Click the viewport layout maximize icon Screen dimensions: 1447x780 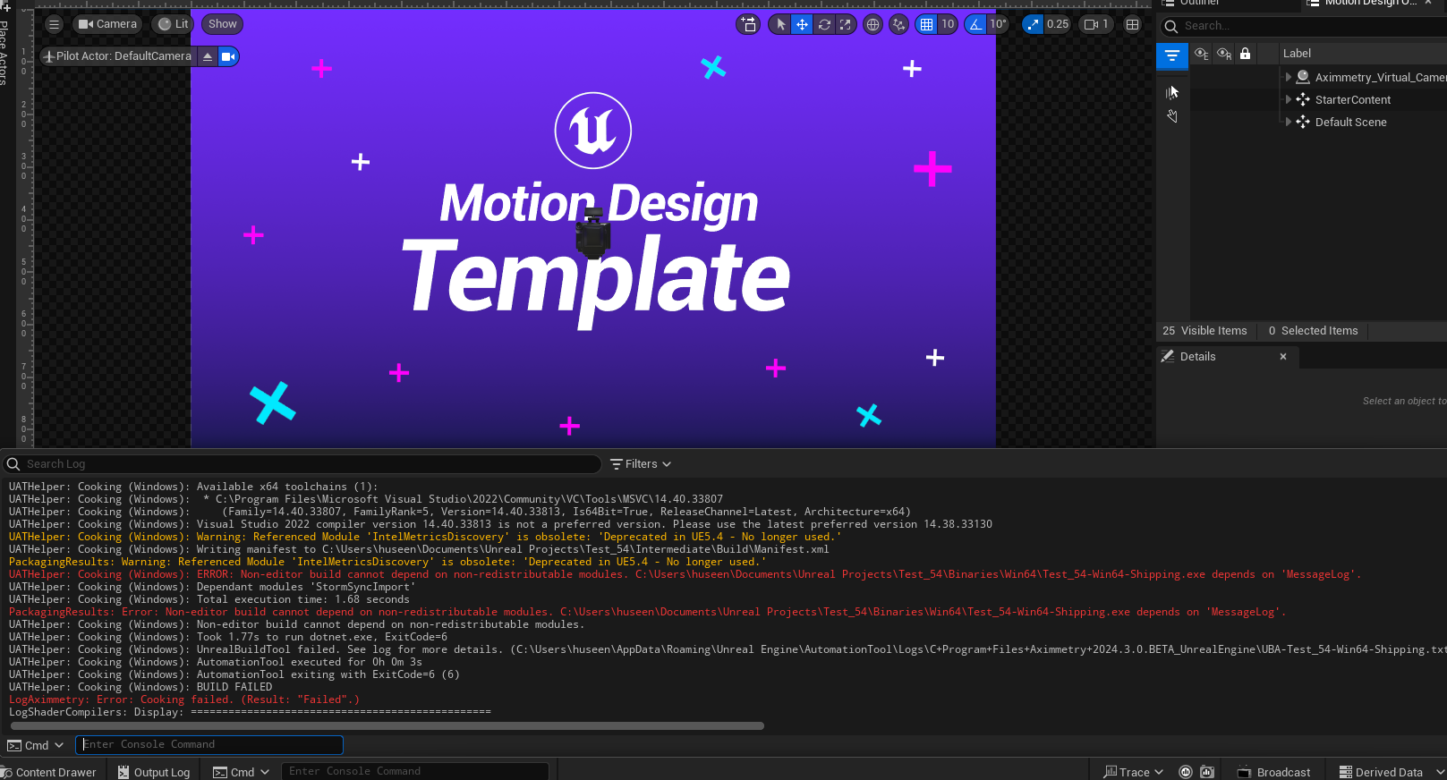tap(1132, 24)
